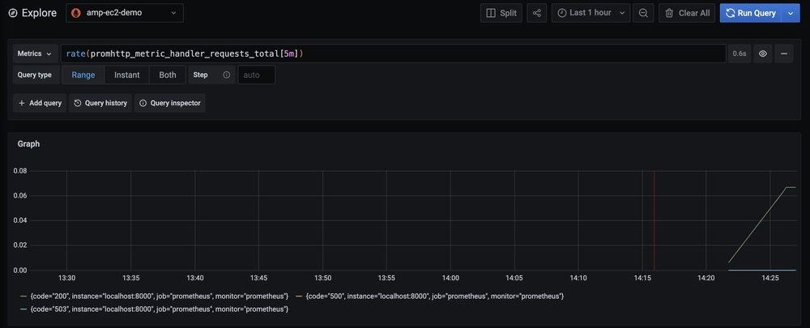Click the Step auto input field
The image size is (810, 328).
256,75
